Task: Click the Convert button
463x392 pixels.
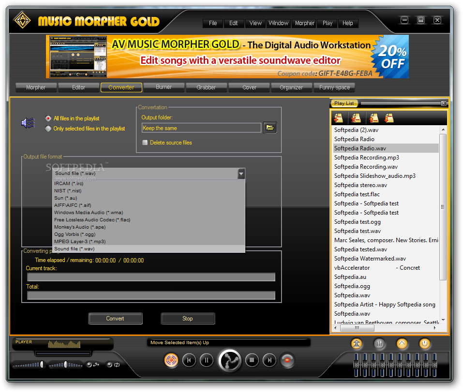Action: 115,319
